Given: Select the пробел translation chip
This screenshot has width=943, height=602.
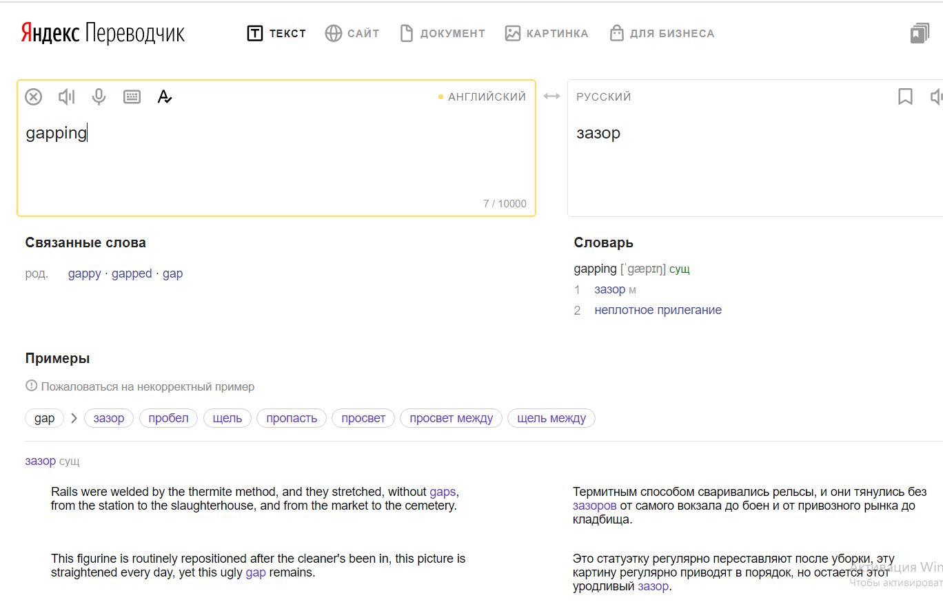Looking at the screenshot, I should coord(168,418).
